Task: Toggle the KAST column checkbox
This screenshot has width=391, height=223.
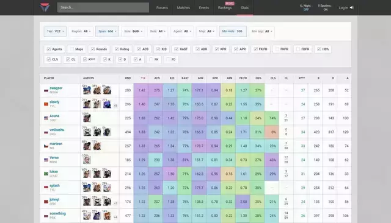Action: tap(177, 49)
